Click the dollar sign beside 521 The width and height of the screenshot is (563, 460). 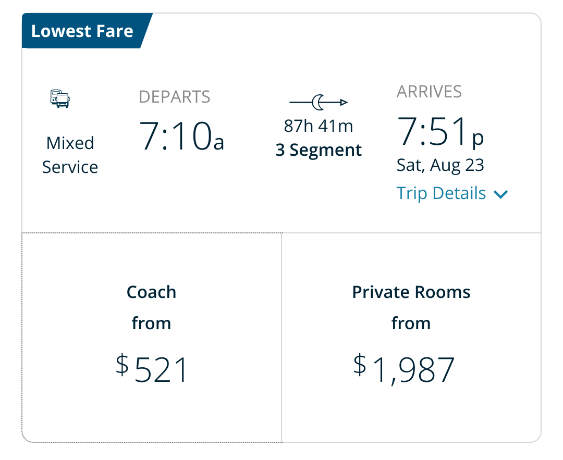point(122,364)
